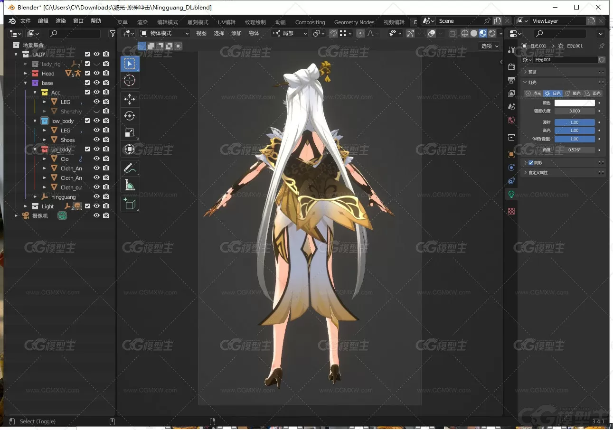Collapse the LADY collection in the outliner
The image size is (613, 430).
pos(16,55)
